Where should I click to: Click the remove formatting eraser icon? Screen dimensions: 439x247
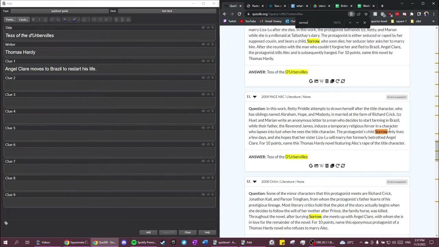[x=84, y=20]
